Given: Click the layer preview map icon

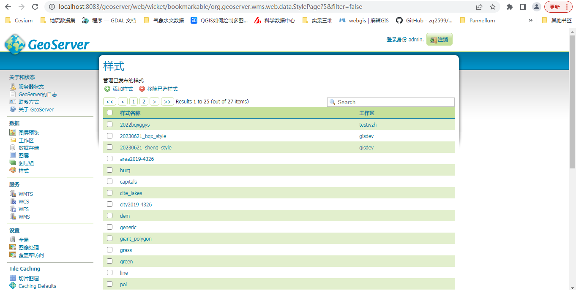Looking at the screenshot, I should pos(13,133).
